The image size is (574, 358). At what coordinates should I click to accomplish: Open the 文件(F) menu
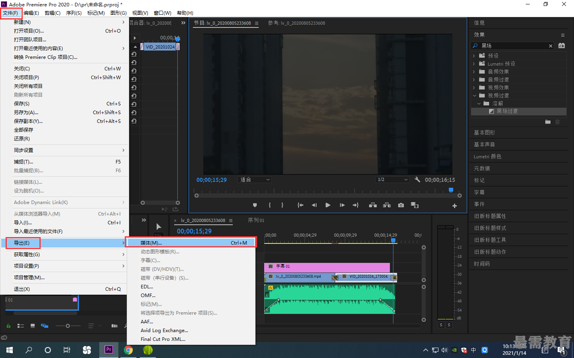click(x=10, y=13)
